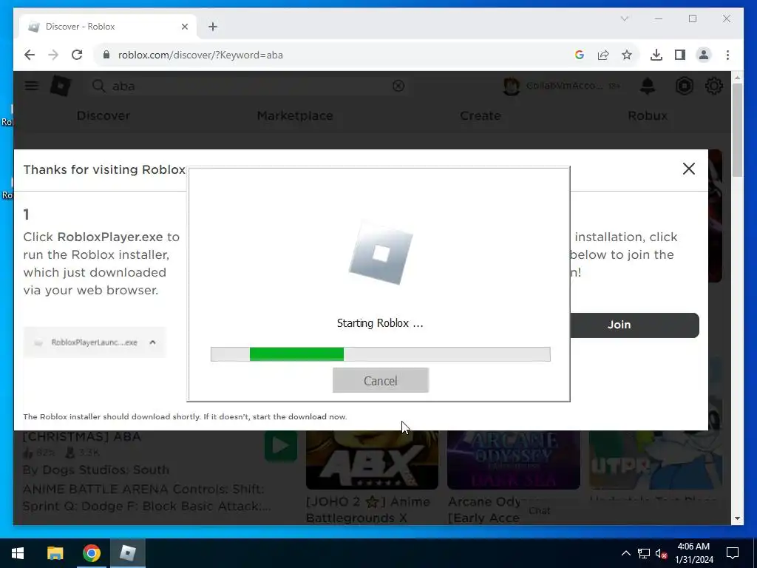Open a new Chrome tab
757x568 pixels.
click(x=213, y=27)
